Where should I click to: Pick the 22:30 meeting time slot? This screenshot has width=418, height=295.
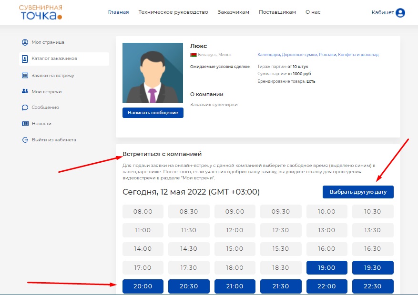(373, 286)
